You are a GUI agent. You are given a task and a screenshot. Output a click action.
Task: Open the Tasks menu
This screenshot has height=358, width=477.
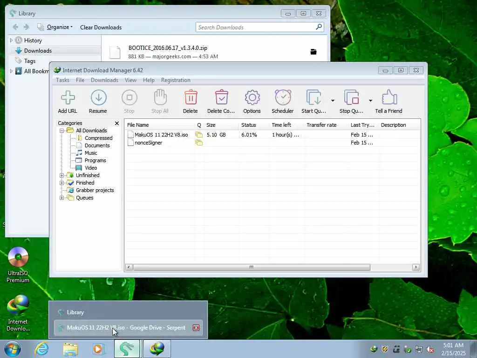(63, 80)
